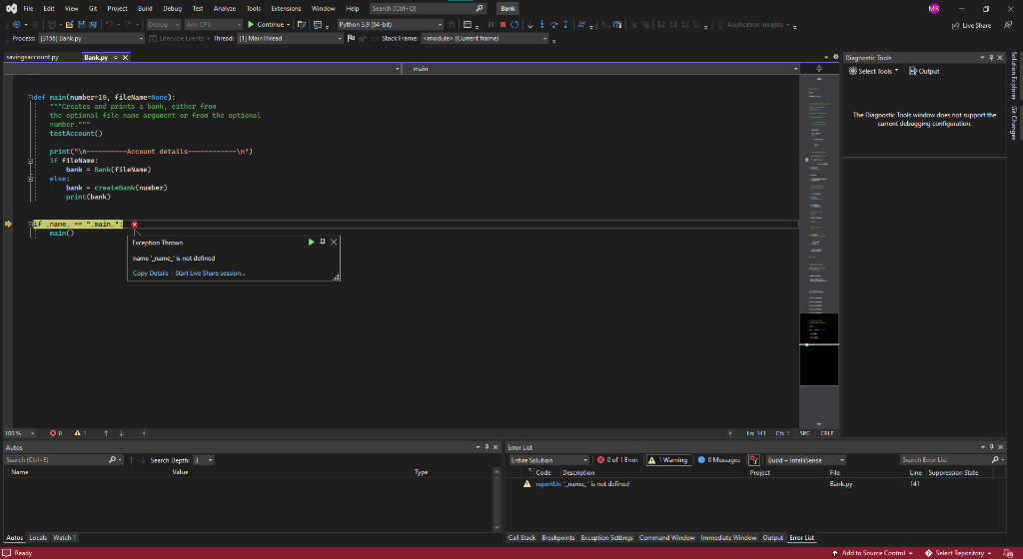Click the flag threads icon
The height and width of the screenshot is (559, 1023).
point(351,39)
